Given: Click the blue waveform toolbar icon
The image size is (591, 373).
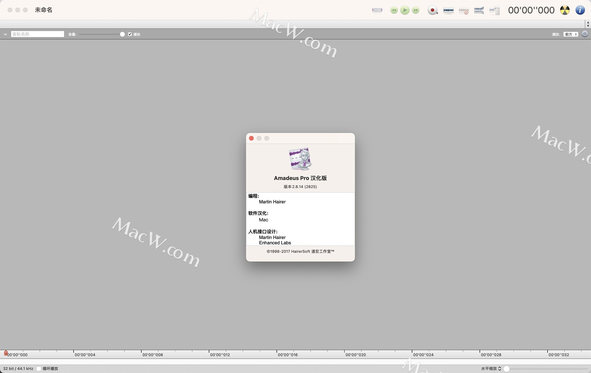Looking at the screenshot, I should (x=448, y=10).
